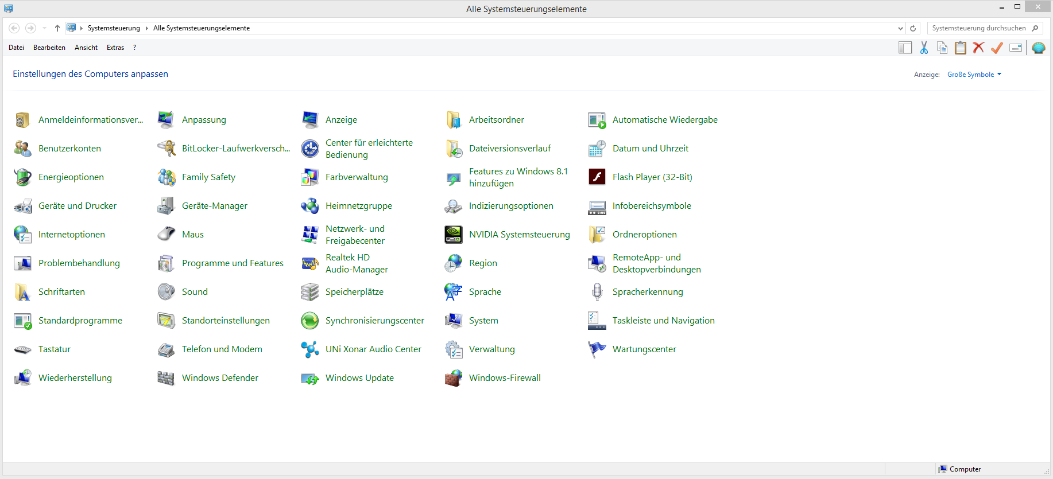Open the Anmeldeinformationsverwaltung icon
The width and height of the screenshot is (1053, 479).
click(22, 120)
